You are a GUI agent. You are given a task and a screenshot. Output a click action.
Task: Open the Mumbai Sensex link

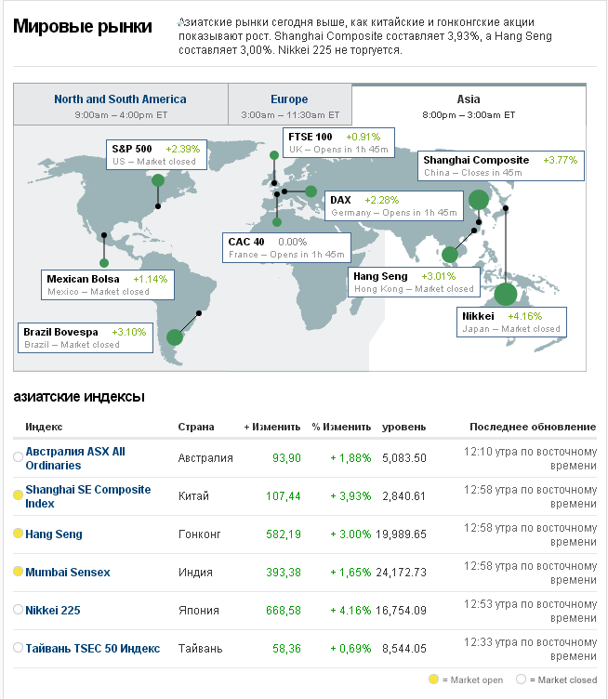click(67, 572)
